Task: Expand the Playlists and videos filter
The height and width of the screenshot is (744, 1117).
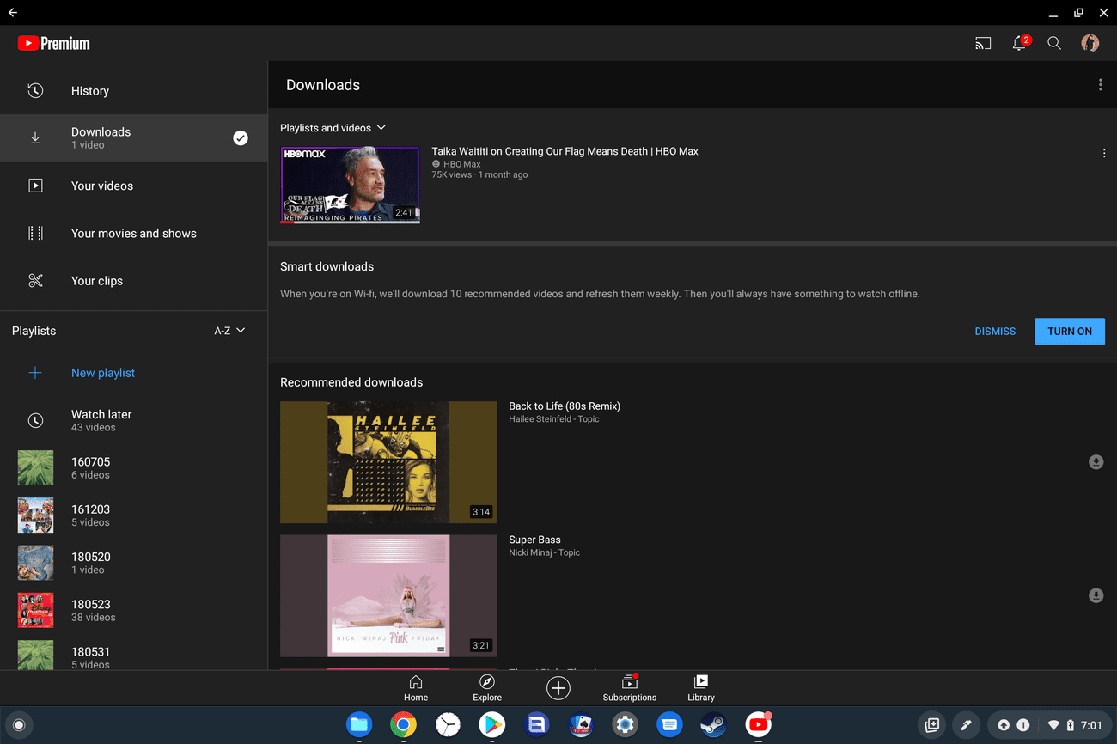Action: coord(333,128)
